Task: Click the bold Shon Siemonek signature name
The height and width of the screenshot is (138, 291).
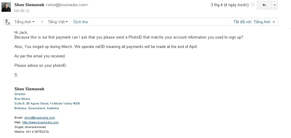Action: pos(29,89)
